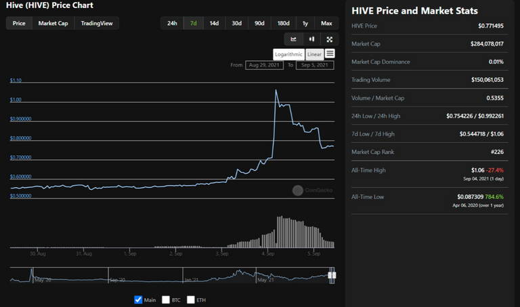Screen dimensions: 520x307
Task: Click the Trading Volume value $150,061,053
Action: 487,80
